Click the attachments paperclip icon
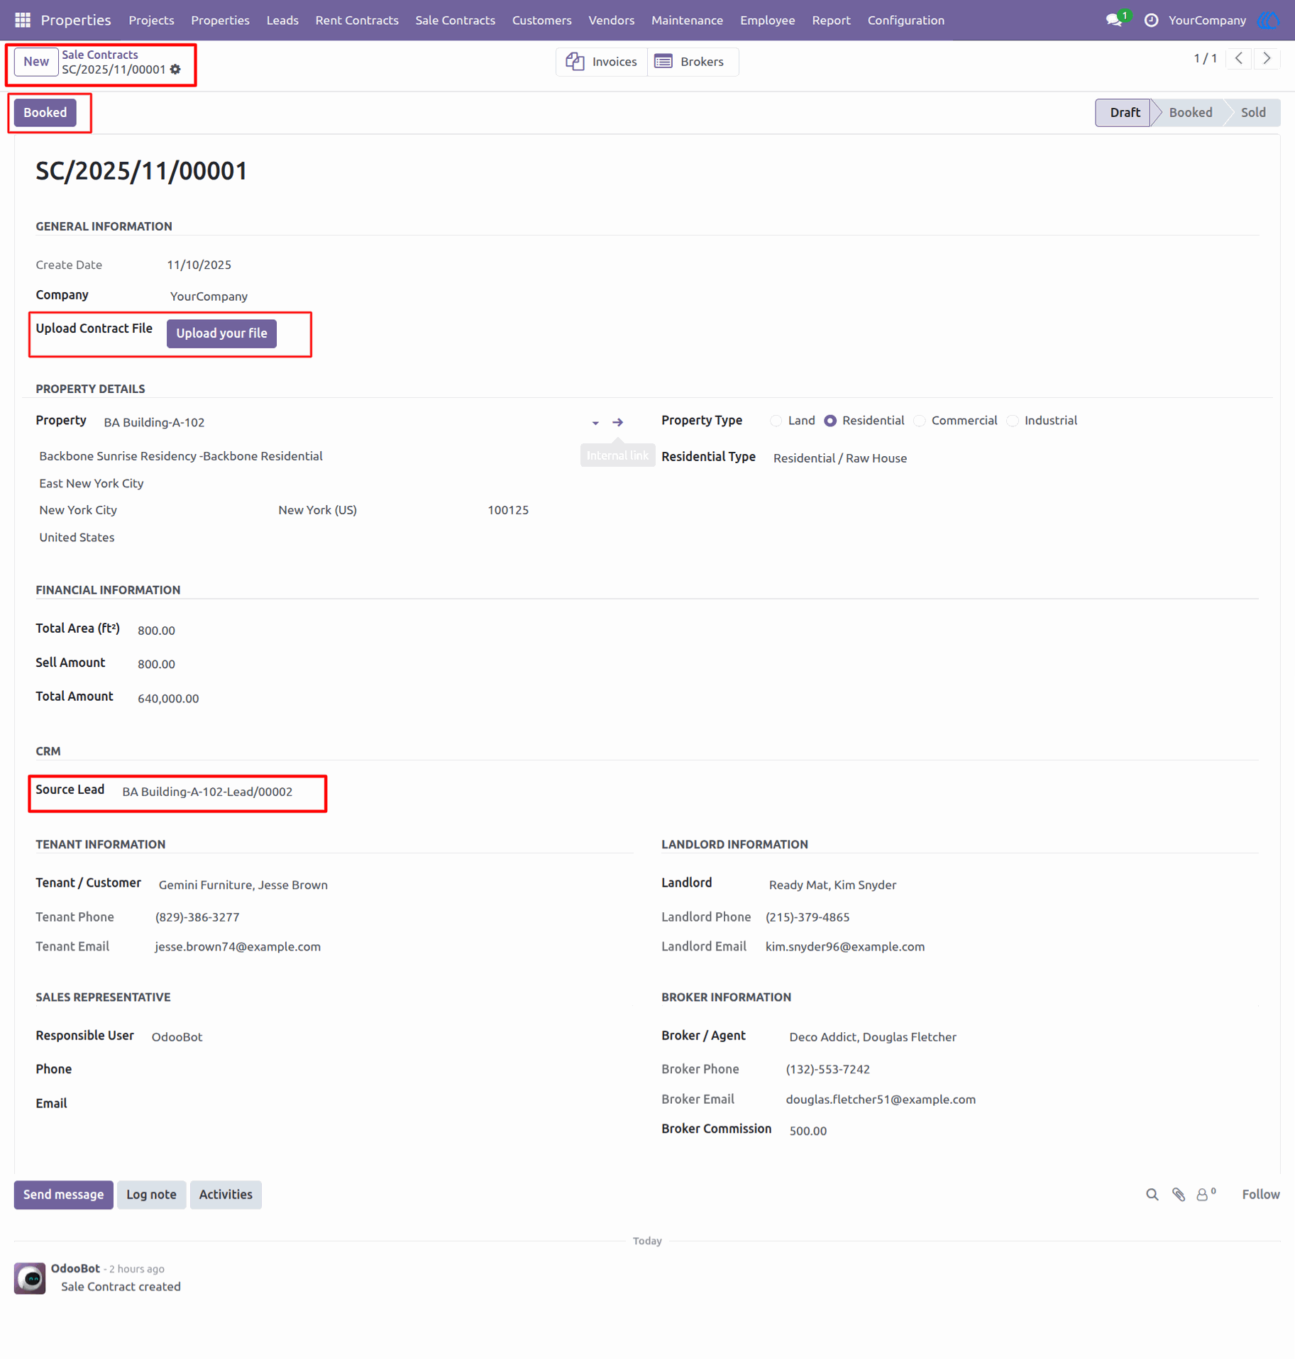This screenshot has height=1362, width=1295. [x=1178, y=1195]
